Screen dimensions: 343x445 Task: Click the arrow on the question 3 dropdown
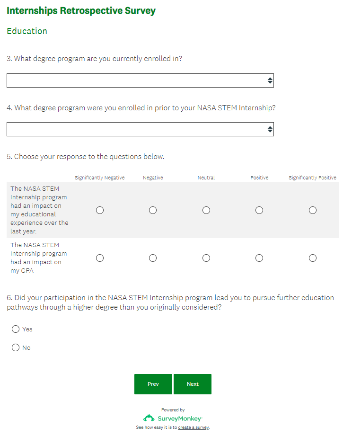click(x=270, y=80)
